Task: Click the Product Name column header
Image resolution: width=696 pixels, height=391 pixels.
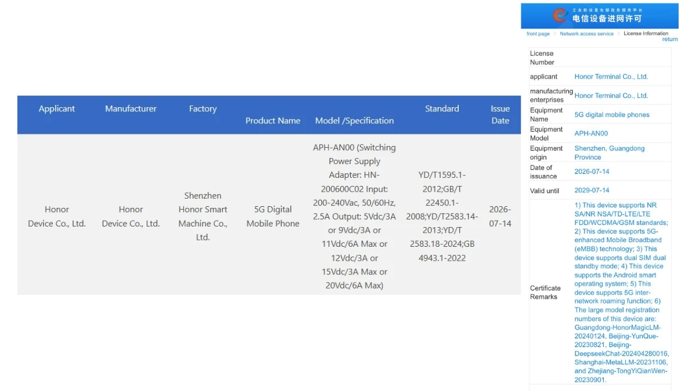Action: pos(273,120)
